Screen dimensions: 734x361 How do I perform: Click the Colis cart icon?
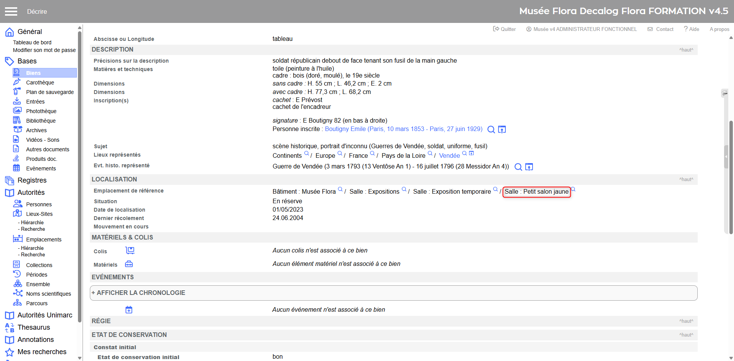tap(130, 251)
